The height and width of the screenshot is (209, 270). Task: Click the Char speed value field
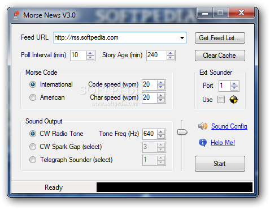(x=150, y=98)
